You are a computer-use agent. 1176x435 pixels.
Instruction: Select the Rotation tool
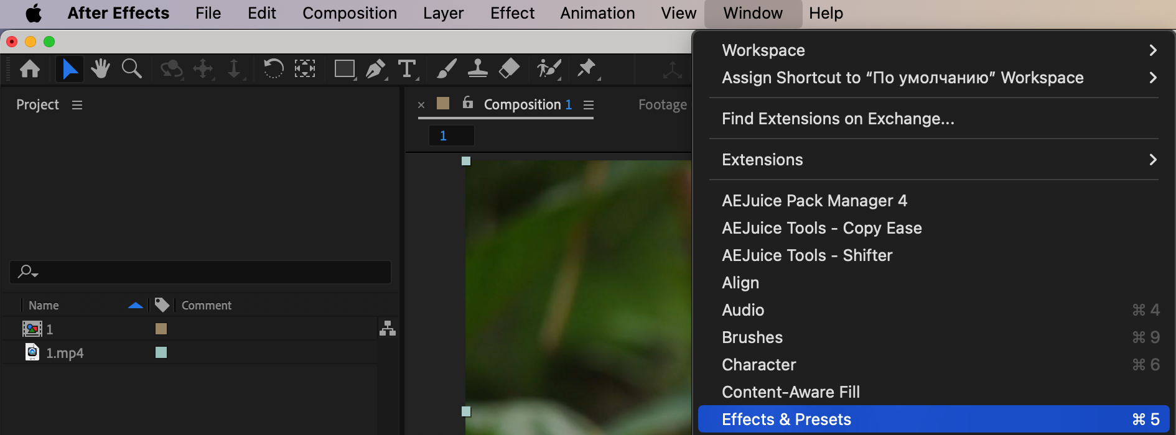pos(273,68)
